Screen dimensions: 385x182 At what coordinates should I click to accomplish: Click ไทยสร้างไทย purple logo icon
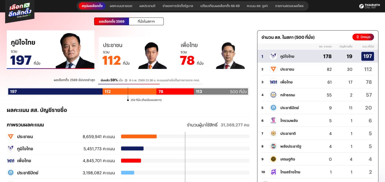(273, 172)
